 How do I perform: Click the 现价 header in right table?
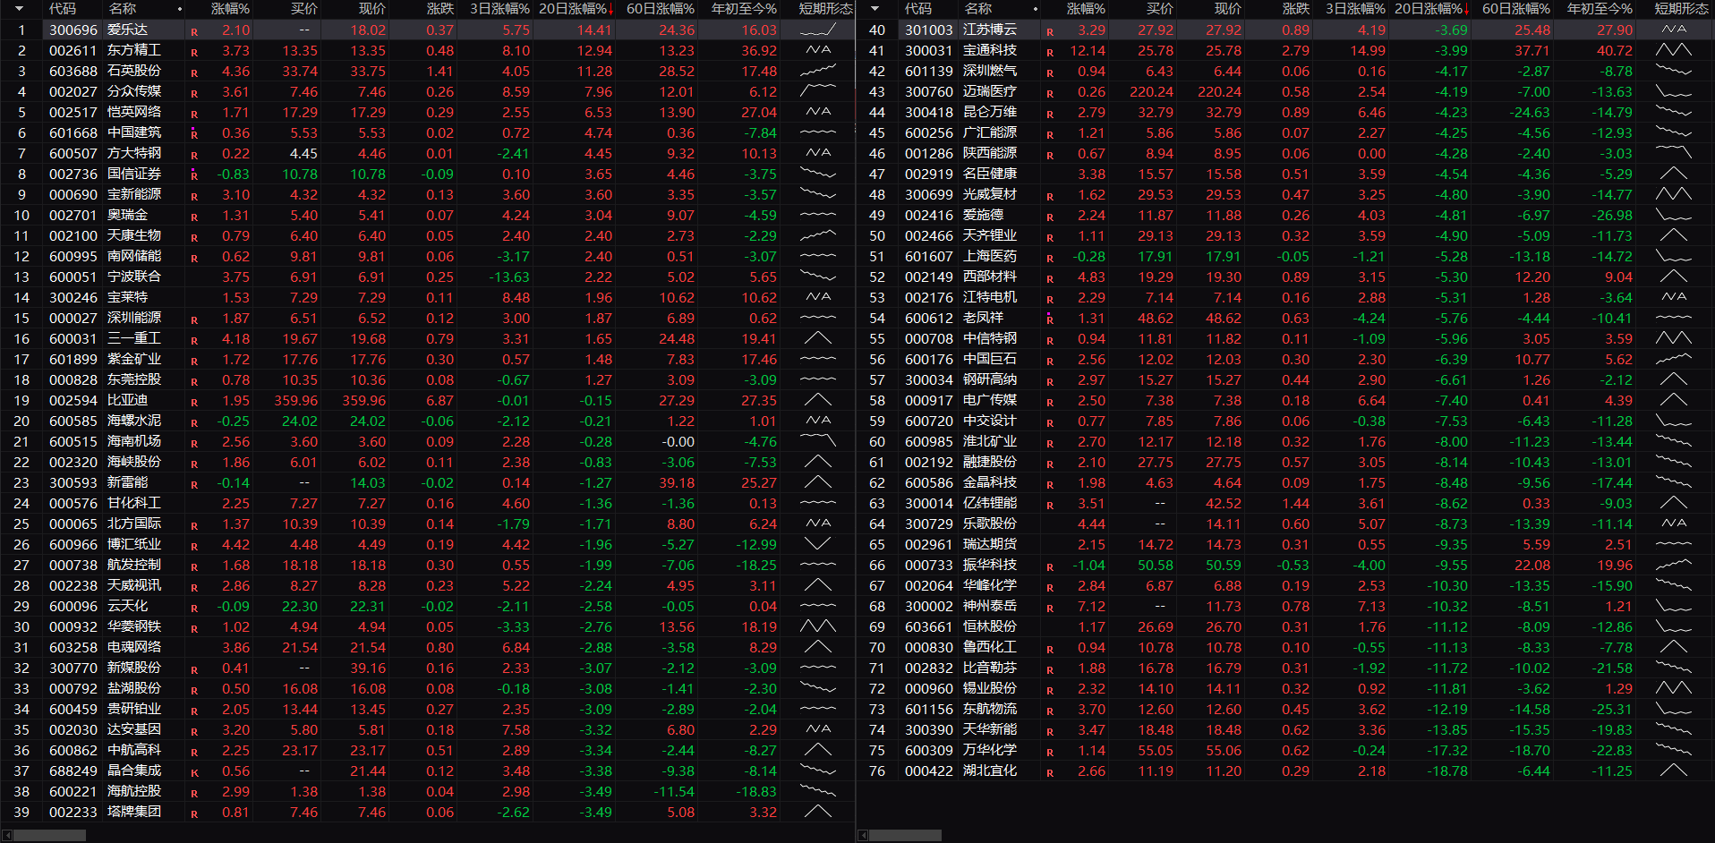pos(1228,9)
